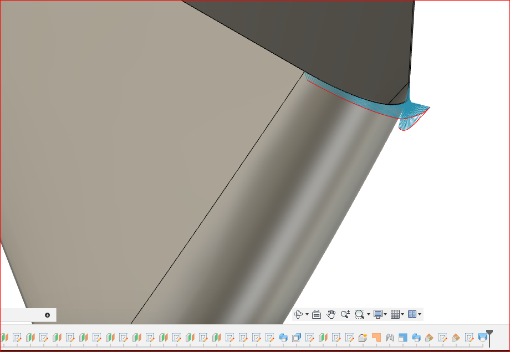
Task: Open the Orbit type dropdown arrow
Action: (x=307, y=314)
